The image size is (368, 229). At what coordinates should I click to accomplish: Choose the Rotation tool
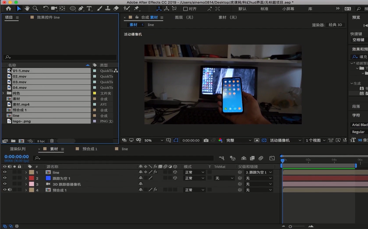point(45,8)
